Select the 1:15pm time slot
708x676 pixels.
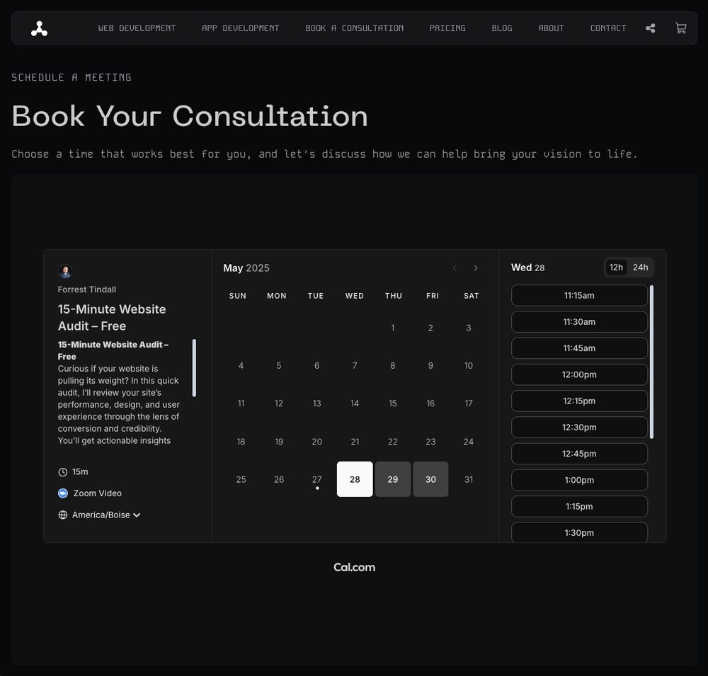(x=579, y=506)
